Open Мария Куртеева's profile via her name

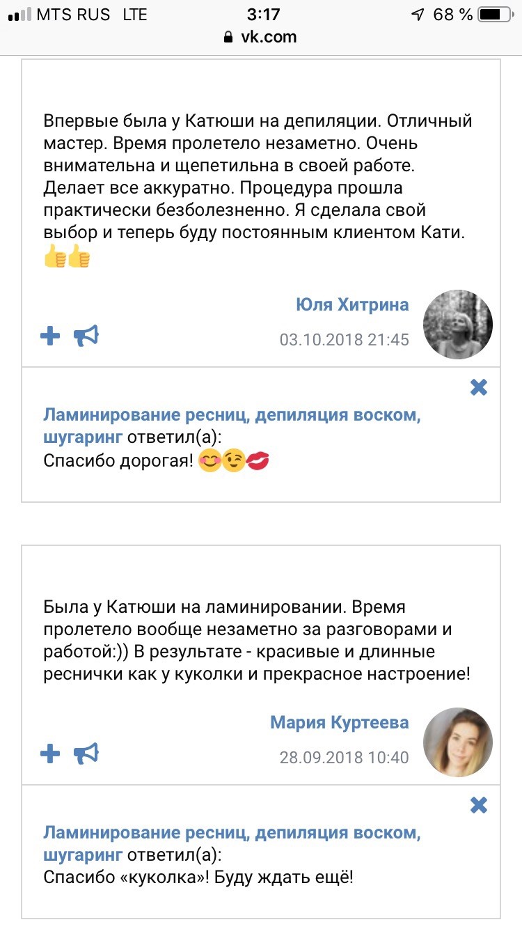pos(339,722)
